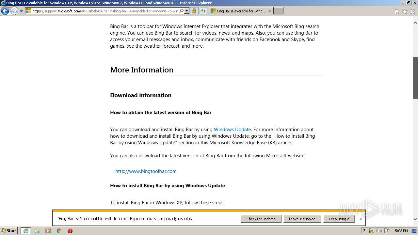Image resolution: width=418 pixels, height=235 pixels.
Task: Open the volume speaker tray icon
Action: (x=379, y=231)
